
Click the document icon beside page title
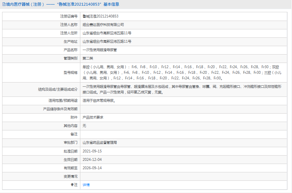pyautogui.click(x=4, y=4)
